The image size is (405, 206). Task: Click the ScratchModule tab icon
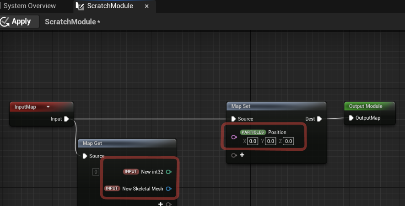(x=80, y=6)
